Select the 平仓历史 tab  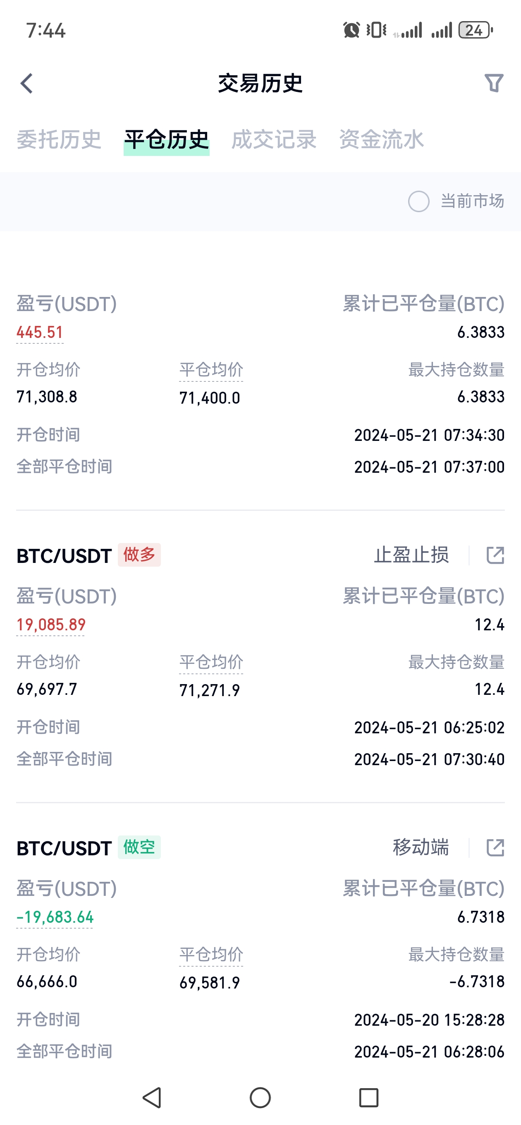(166, 140)
